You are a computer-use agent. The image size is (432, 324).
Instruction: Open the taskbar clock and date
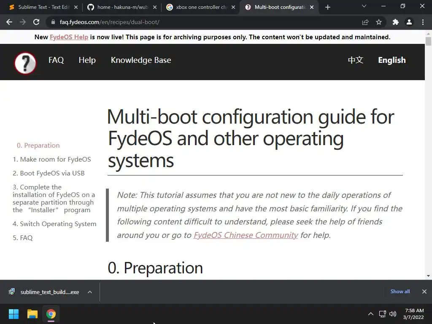[x=413, y=314]
